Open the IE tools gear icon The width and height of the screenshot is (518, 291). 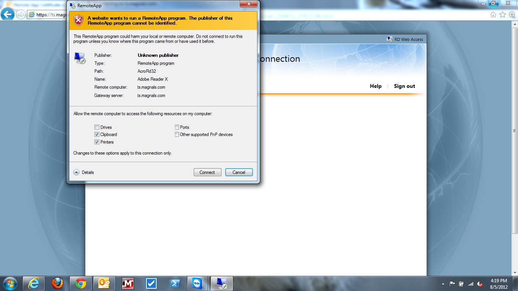coord(512,14)
